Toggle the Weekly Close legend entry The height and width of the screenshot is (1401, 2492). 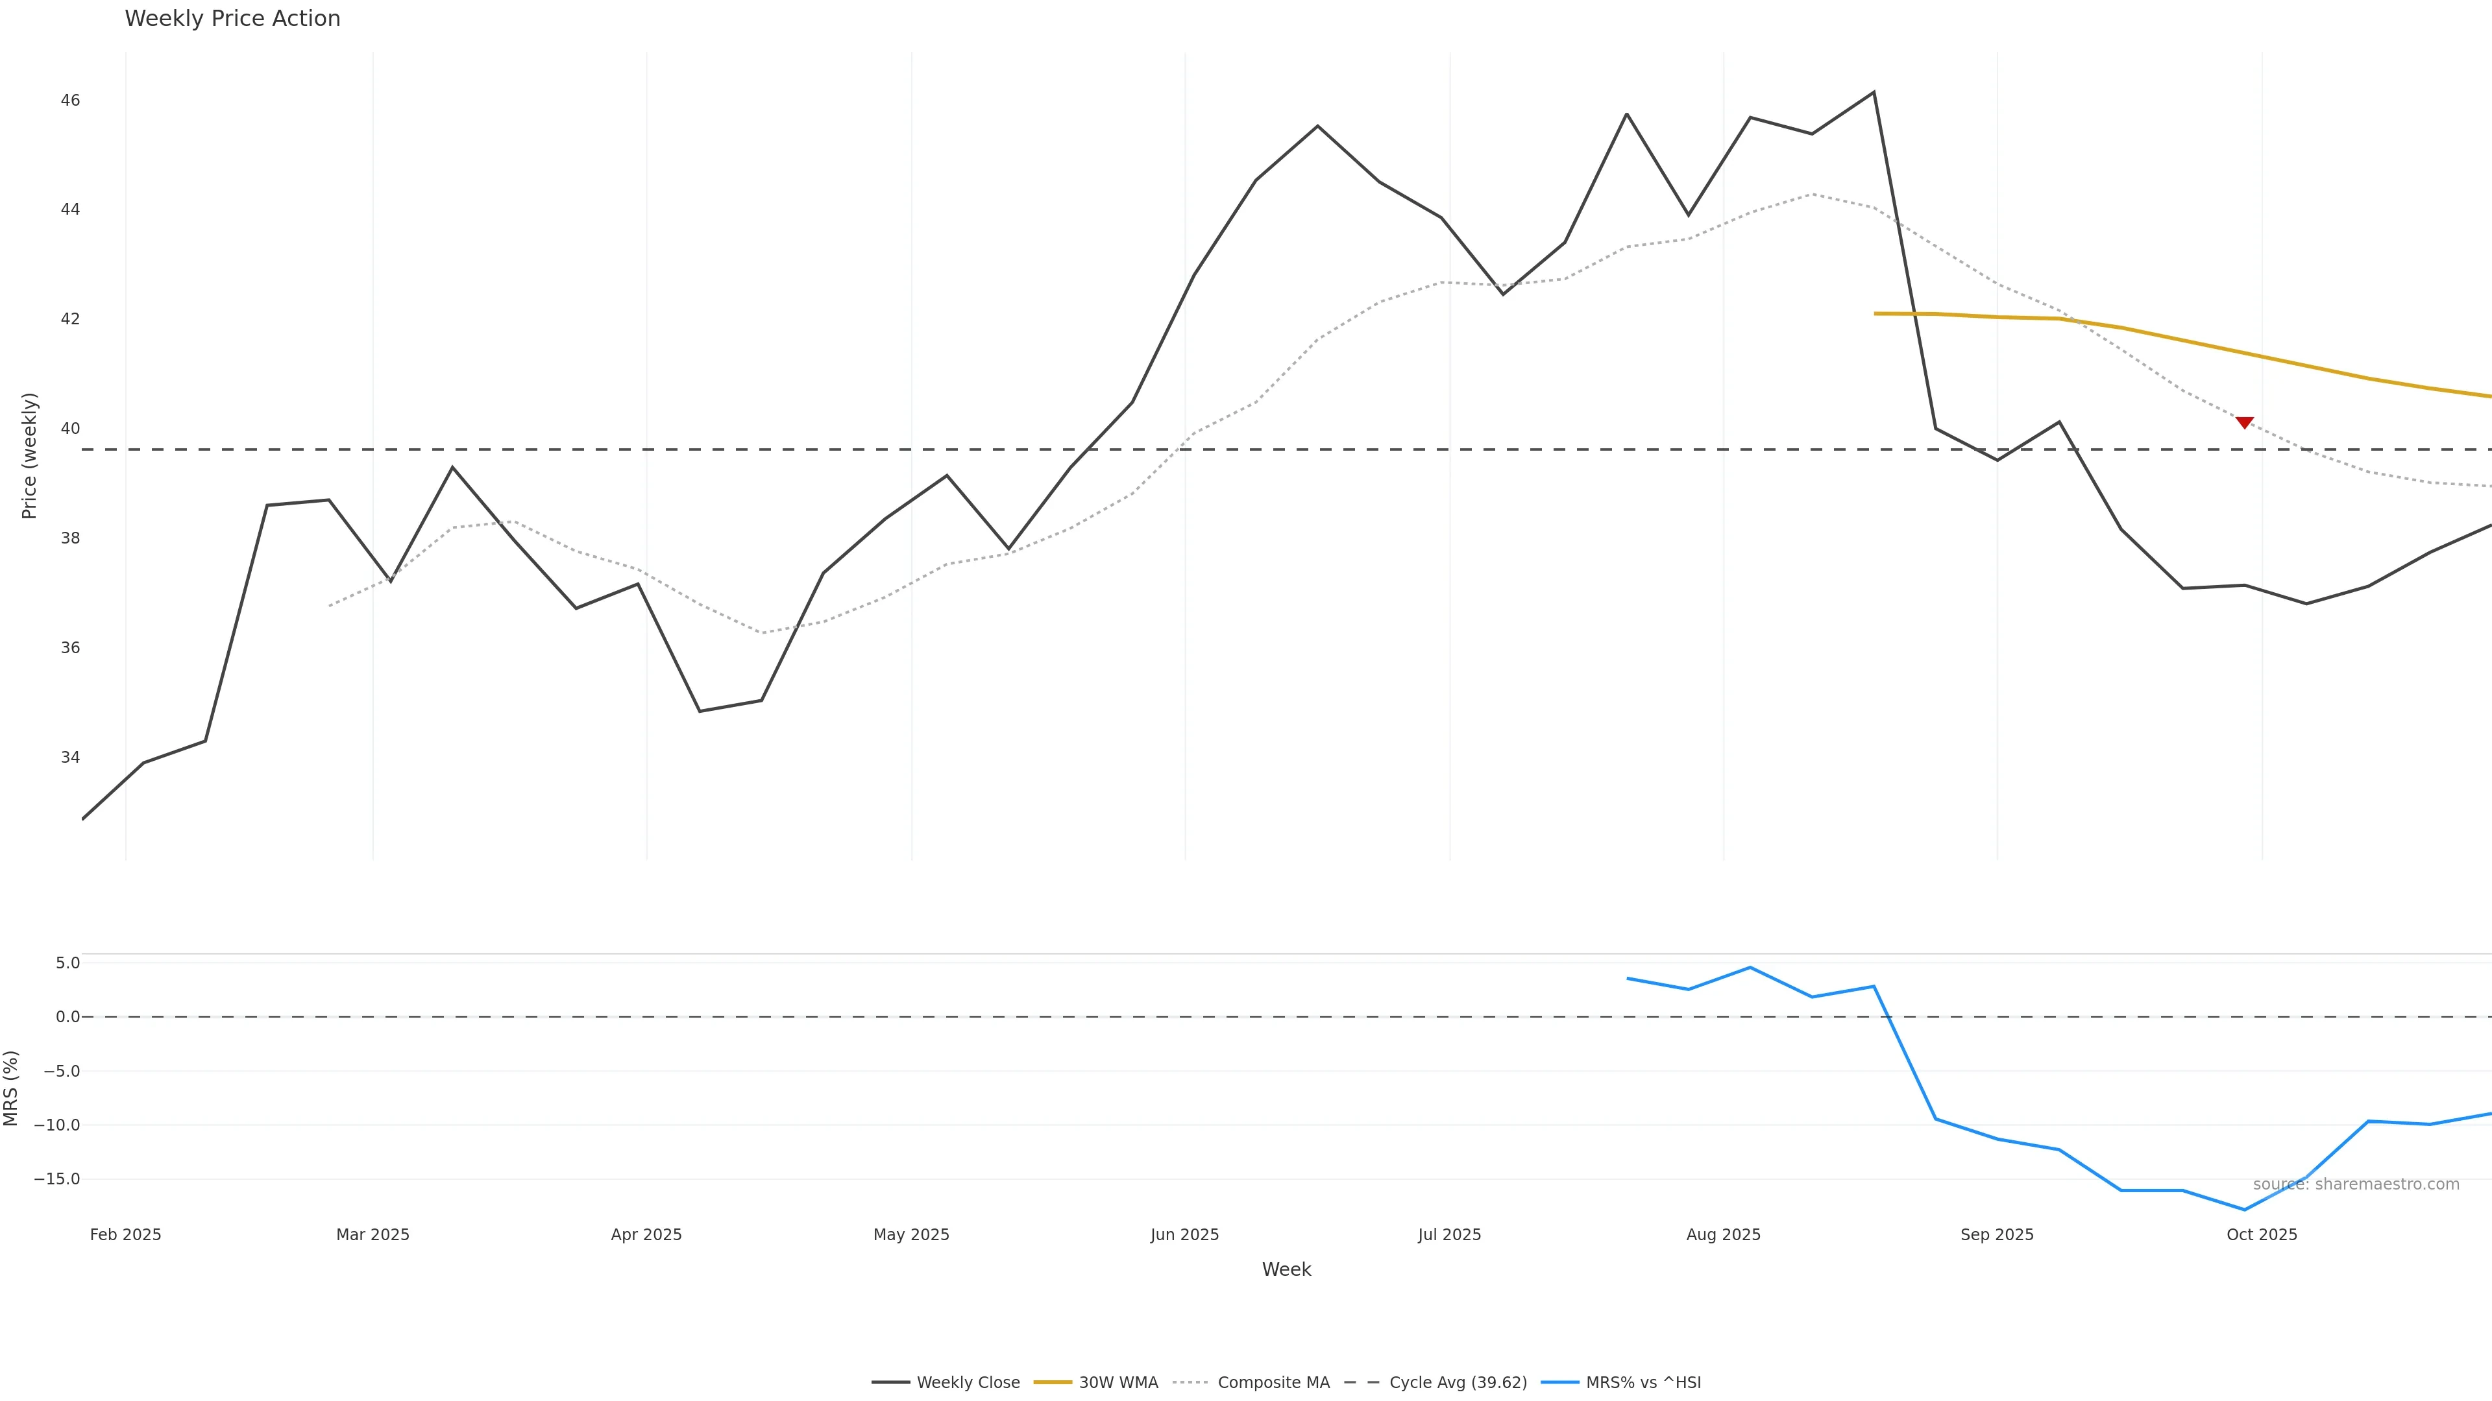click(x=968, y=1383)
